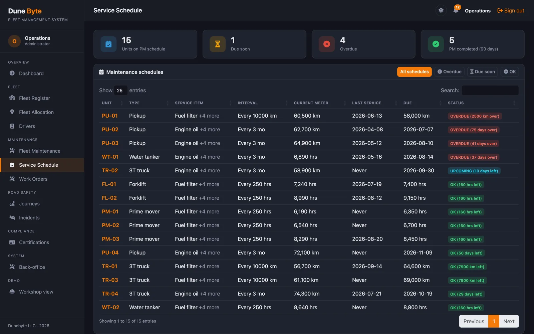Show only OK schedules
The width and height of the screenshot is (534, 334).
[x=510, y=72]
